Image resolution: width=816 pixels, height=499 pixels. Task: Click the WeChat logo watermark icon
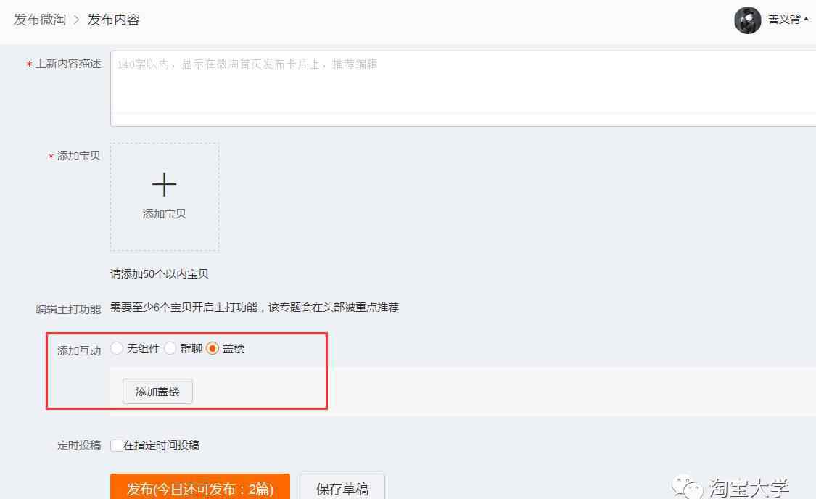coord(687,487)
